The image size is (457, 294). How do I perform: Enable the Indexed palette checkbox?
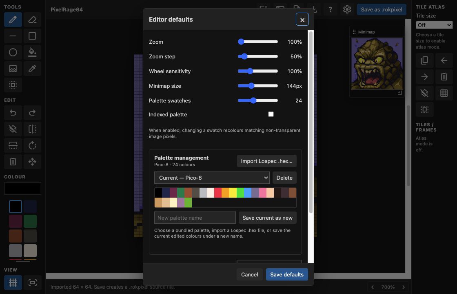pos(271,114)
